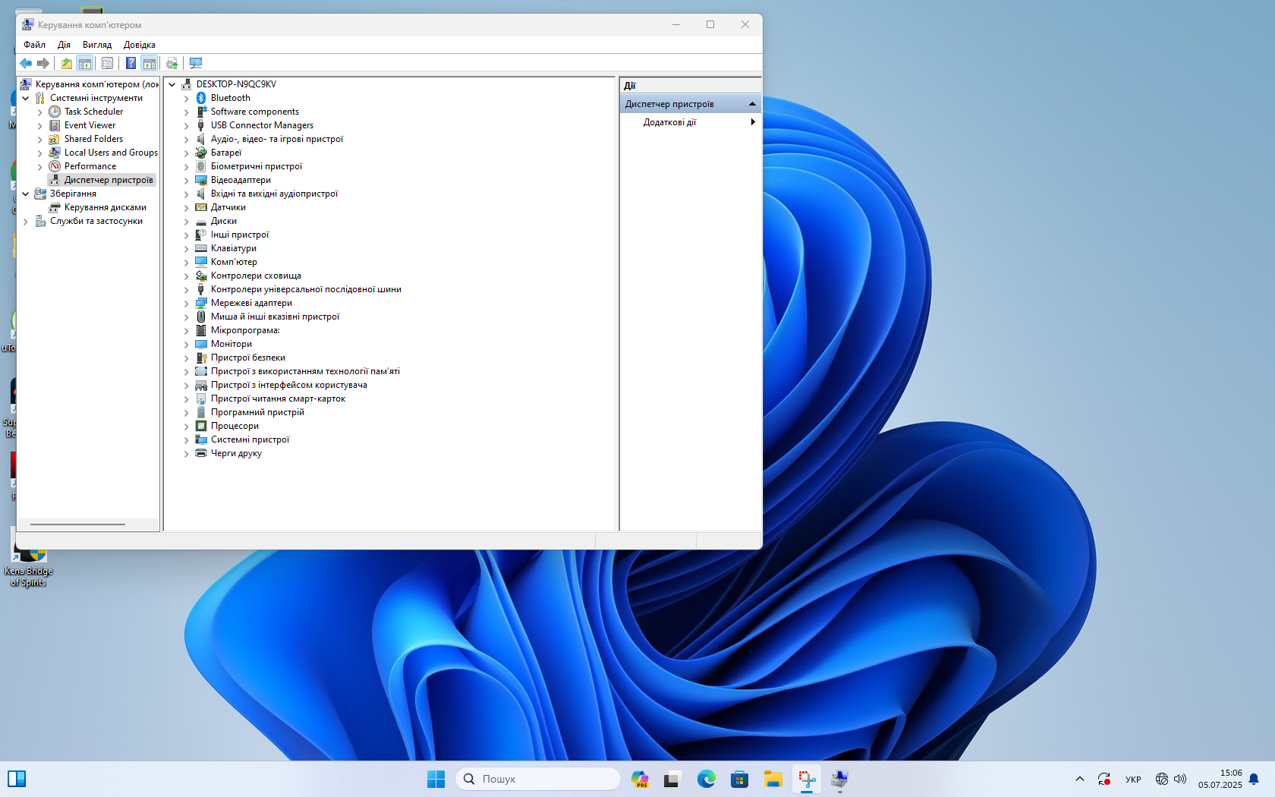Collapse the Диспетчер пристроїв actions section

point(752,104)
